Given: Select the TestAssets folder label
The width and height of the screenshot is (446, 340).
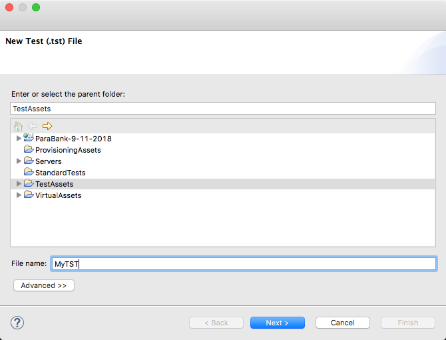Looking at the screenshot, I should pos(55,184).
